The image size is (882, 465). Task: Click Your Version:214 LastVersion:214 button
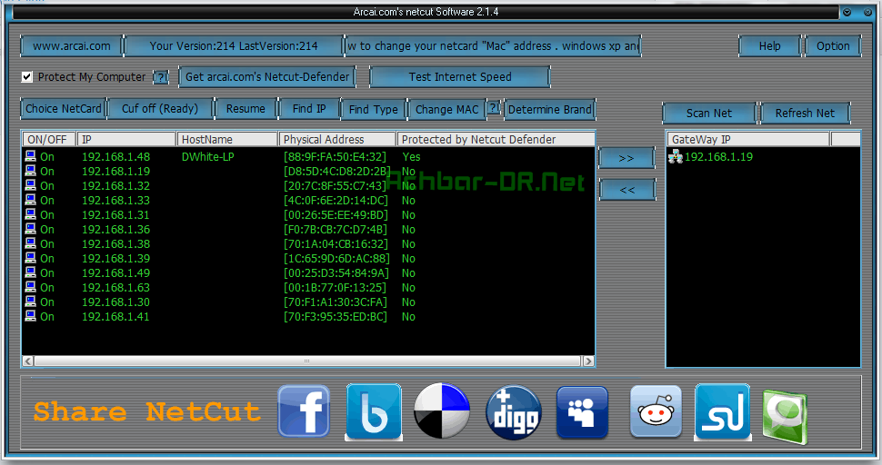(234, 46)
